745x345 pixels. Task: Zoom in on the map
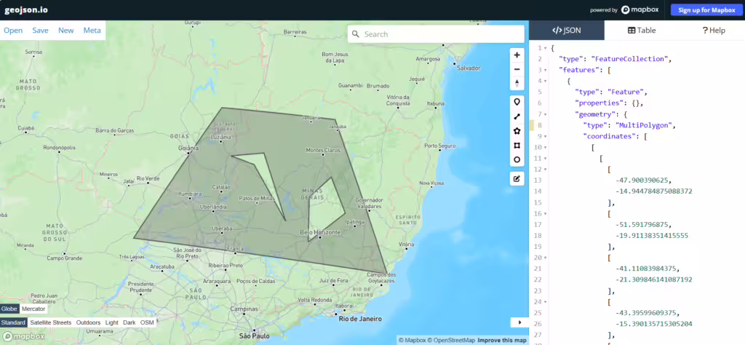(x=517, y=55)
